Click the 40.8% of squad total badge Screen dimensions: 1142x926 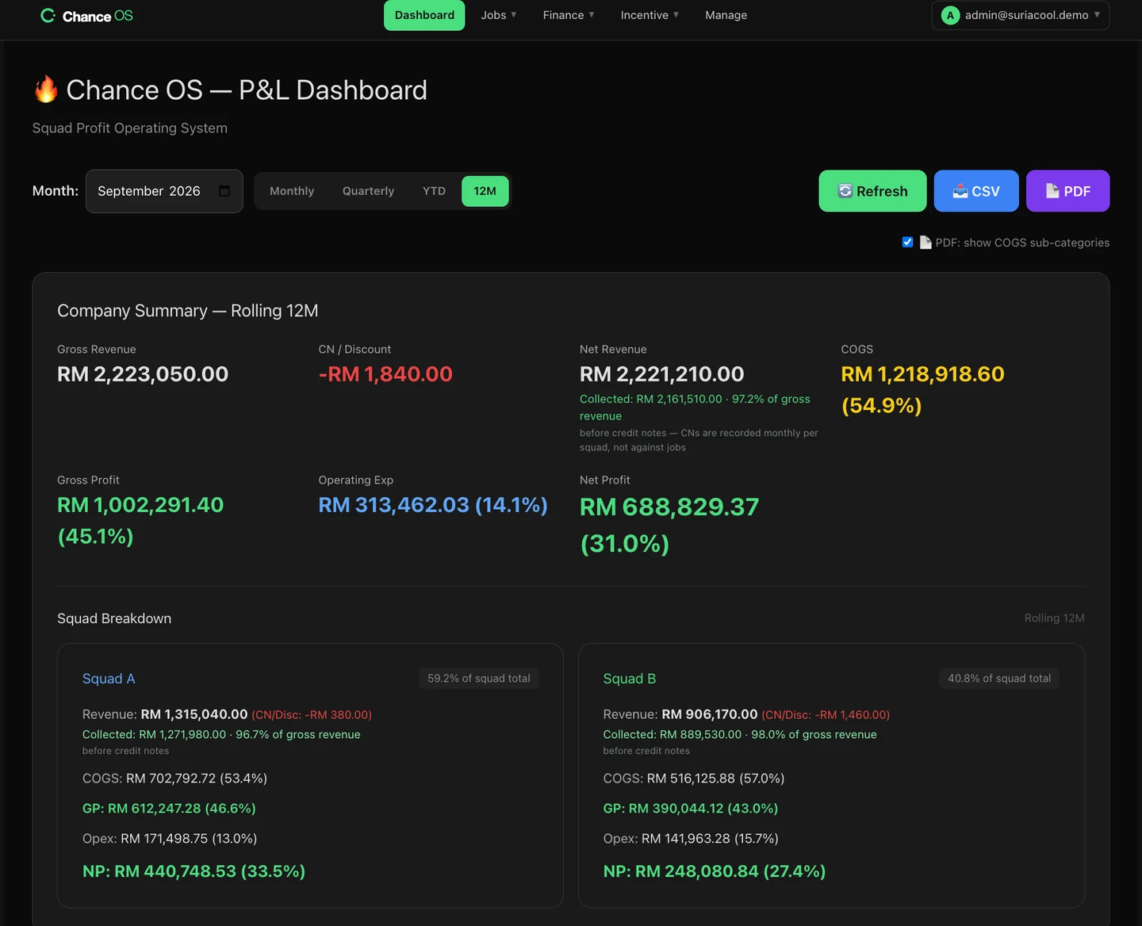tap(999, 679)
